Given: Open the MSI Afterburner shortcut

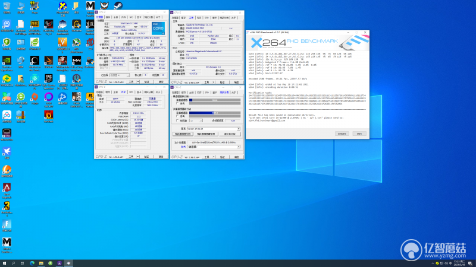Looking at the screenshot, I should pos(77,46).
